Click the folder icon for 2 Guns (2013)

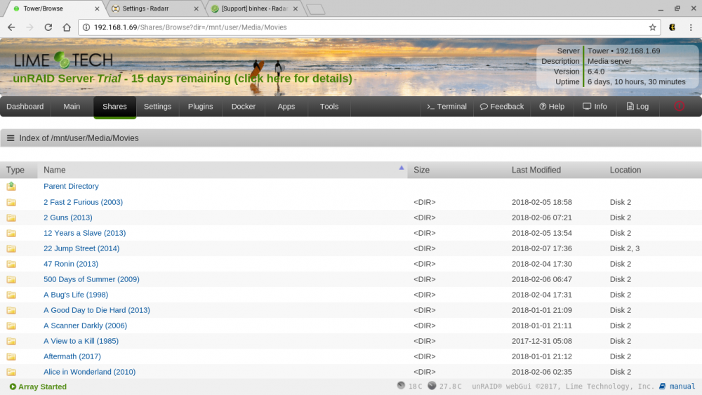click(x=11, y=218)
